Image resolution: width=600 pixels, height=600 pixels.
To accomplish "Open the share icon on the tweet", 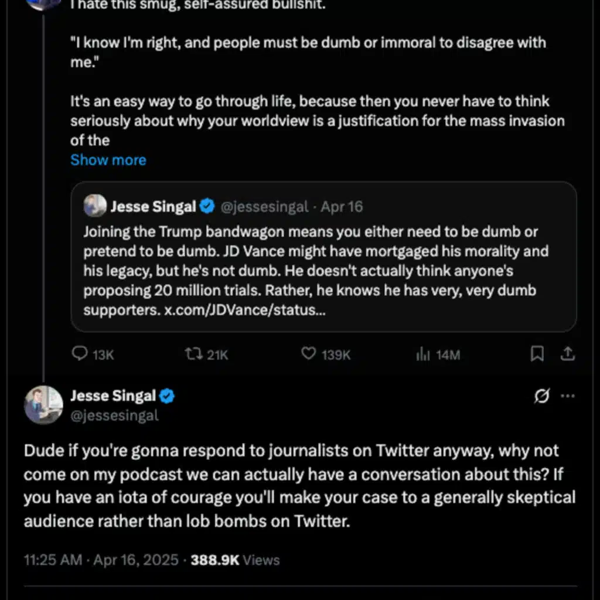I will (x=567, y=354).
